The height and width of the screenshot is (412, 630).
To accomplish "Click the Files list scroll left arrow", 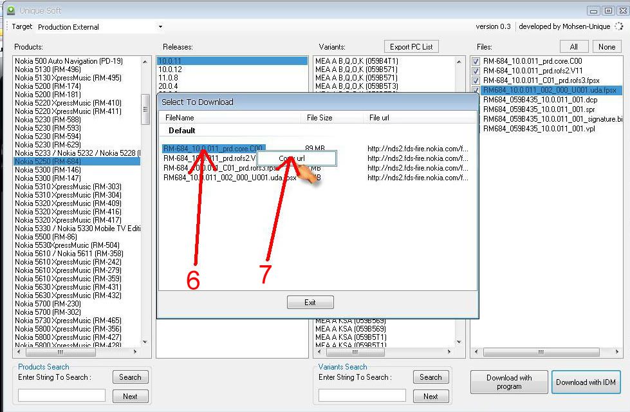I will 476,352.
